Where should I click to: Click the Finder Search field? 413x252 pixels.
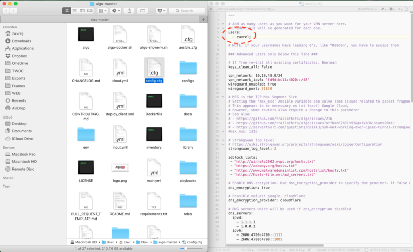[x=187, y=11]
